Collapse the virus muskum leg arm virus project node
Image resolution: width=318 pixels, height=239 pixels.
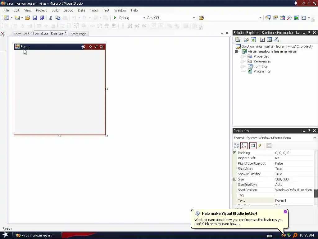[236, 51]
